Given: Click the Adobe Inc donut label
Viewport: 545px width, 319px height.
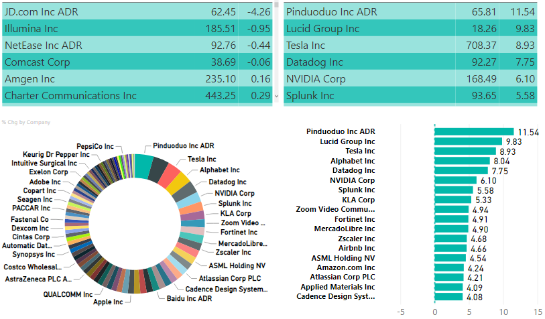Looking at the screenshot, I should pyautogui.click(x=45, y=182).
